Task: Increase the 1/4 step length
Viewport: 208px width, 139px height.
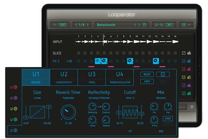Action: click(x=88, y=25)
